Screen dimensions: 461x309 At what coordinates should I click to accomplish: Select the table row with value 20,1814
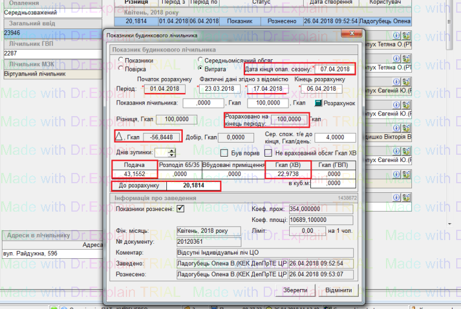pos(137,21)
